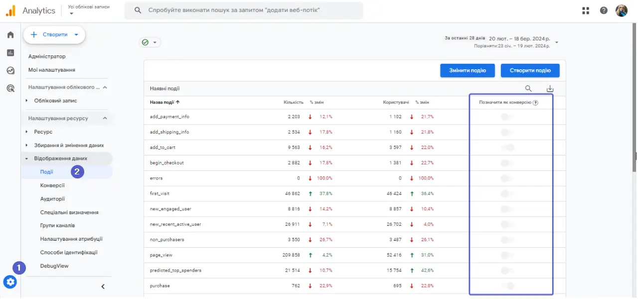
Task: Mark the begin_checkout event as conversion
Action: click(x=507, y=163)
